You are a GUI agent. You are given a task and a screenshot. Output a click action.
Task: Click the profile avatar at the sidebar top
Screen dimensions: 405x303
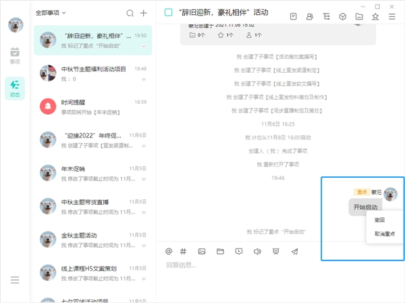(x=16, y=25)
